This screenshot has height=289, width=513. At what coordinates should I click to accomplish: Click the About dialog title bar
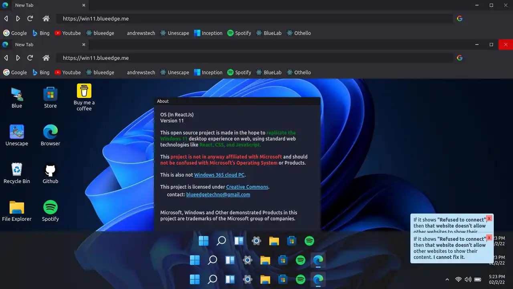coord(237,101)
